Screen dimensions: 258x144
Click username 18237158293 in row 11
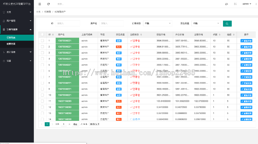click(x=65, y=101)
